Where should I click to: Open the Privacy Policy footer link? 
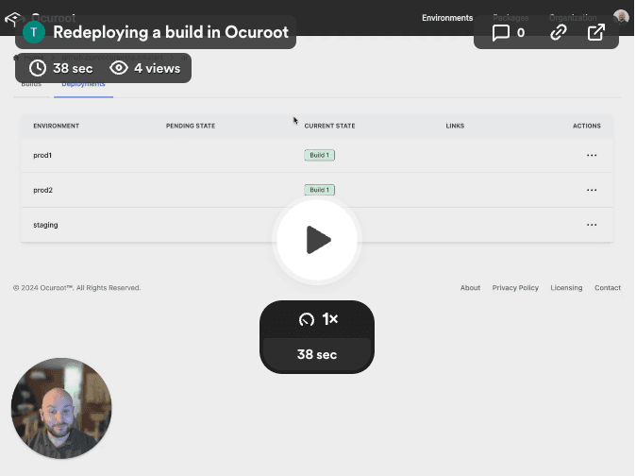(x=515, y=288)
